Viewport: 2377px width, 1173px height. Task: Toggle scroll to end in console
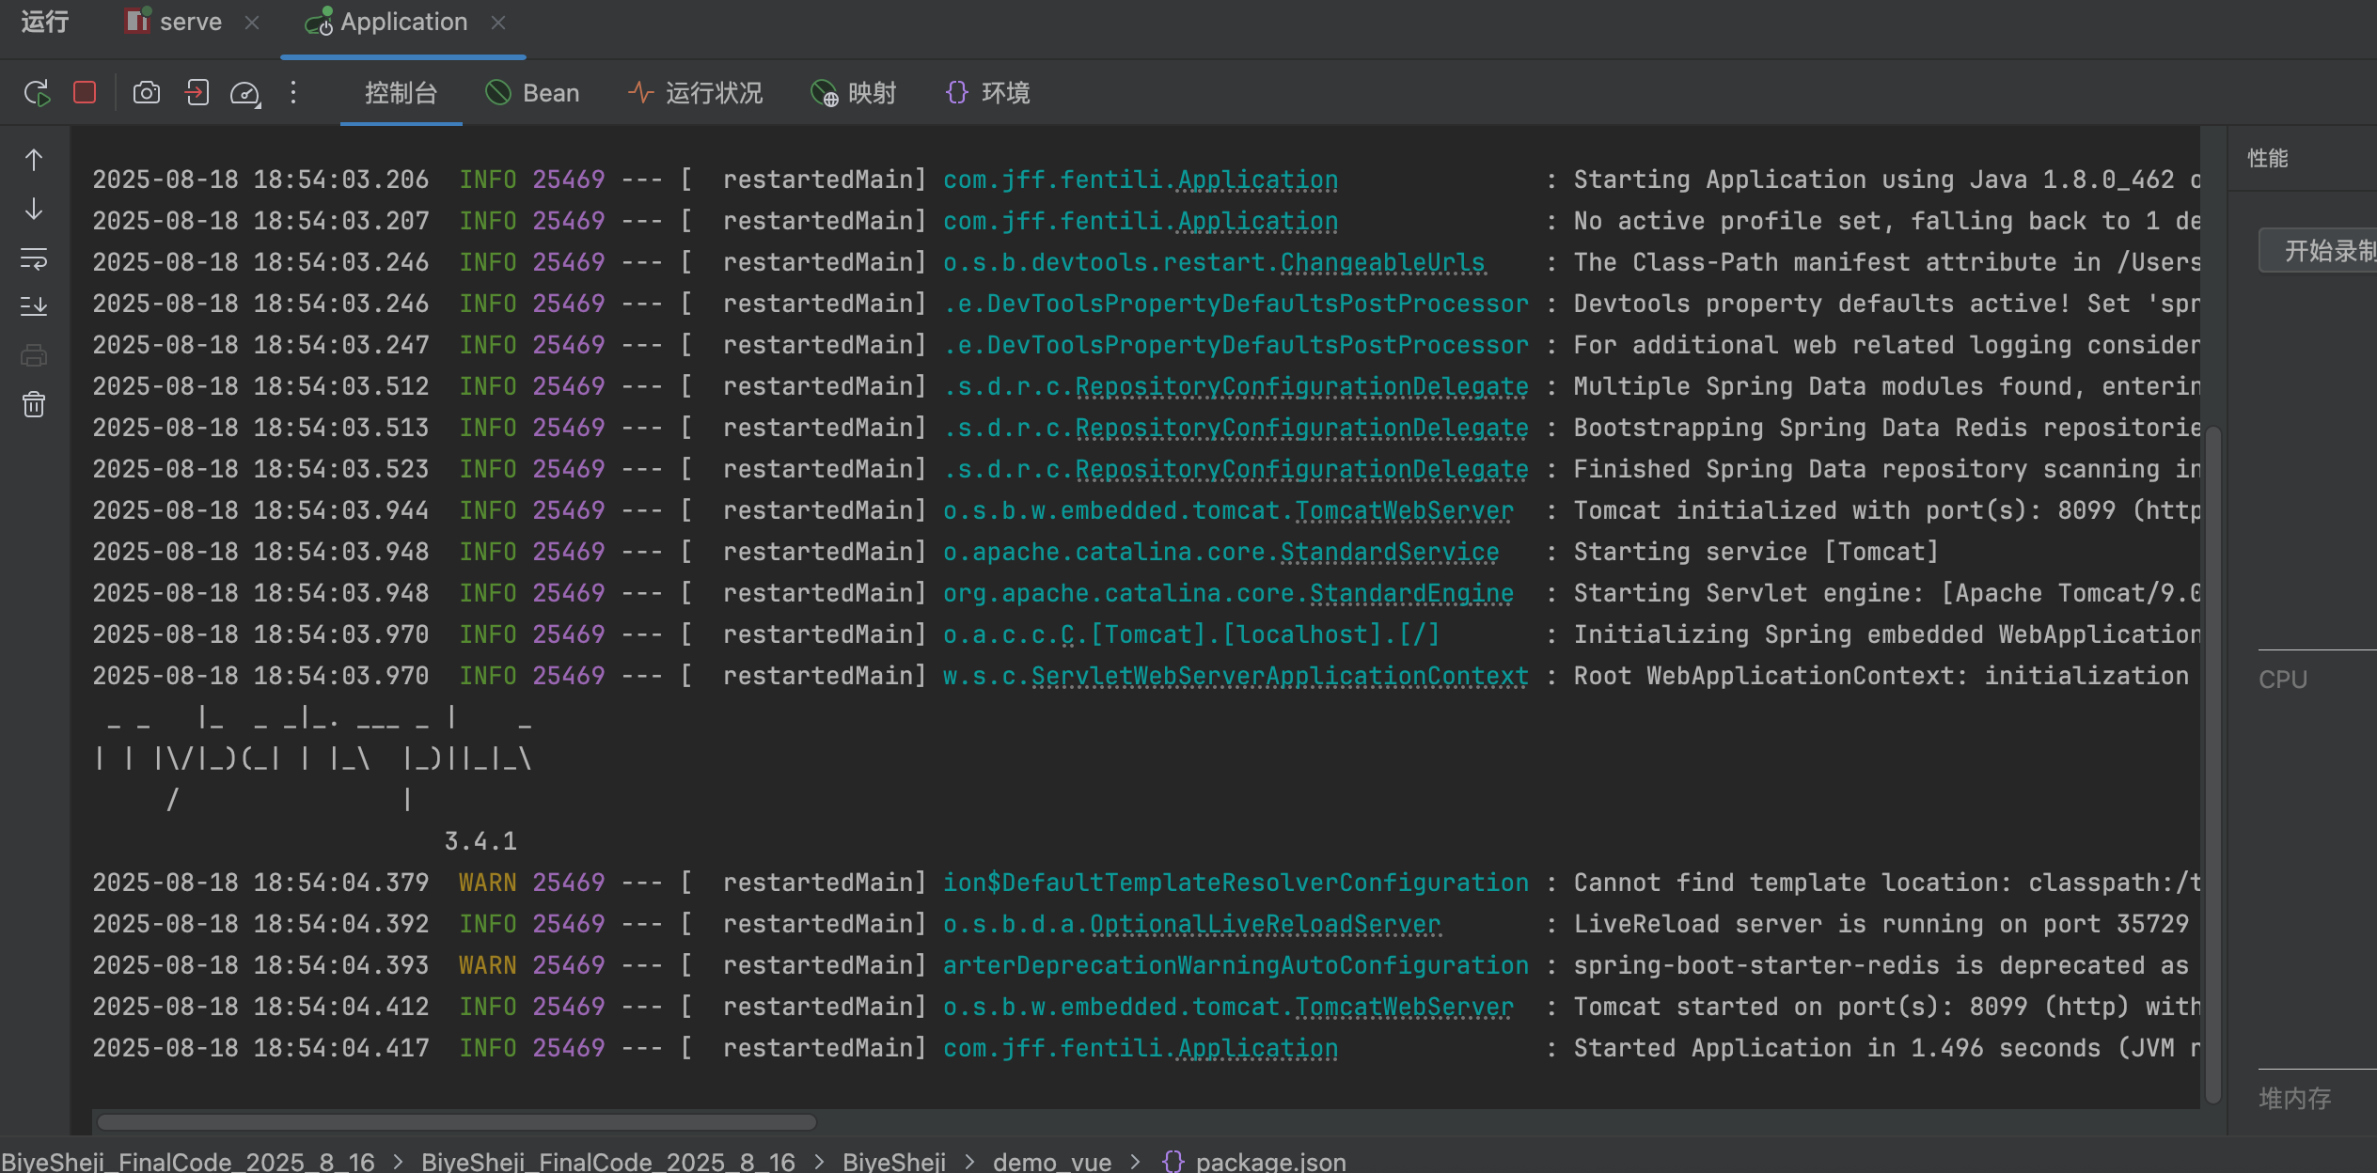33,305
